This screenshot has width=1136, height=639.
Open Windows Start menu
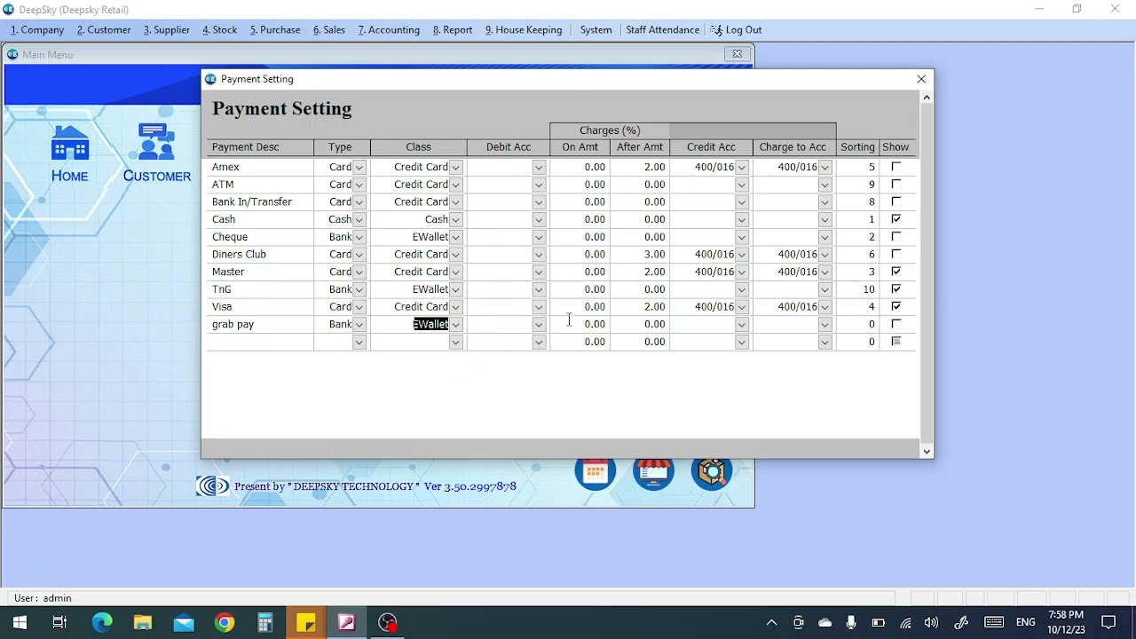click(20, 623)
